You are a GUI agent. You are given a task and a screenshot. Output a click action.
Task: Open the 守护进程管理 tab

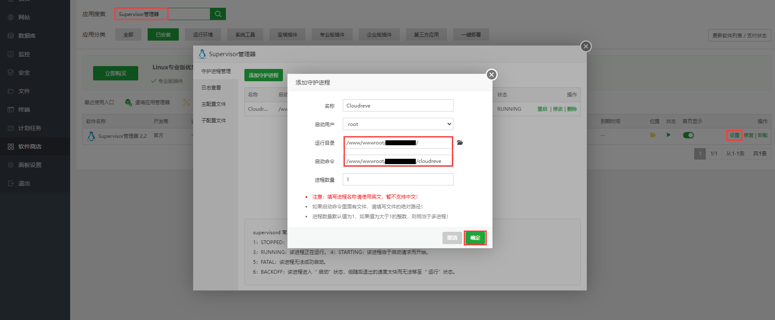[x=216, y=71]
